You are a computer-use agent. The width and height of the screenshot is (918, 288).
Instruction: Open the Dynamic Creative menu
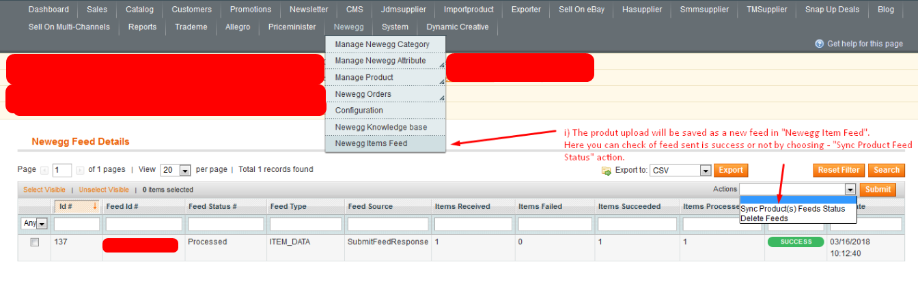[458, 27]
